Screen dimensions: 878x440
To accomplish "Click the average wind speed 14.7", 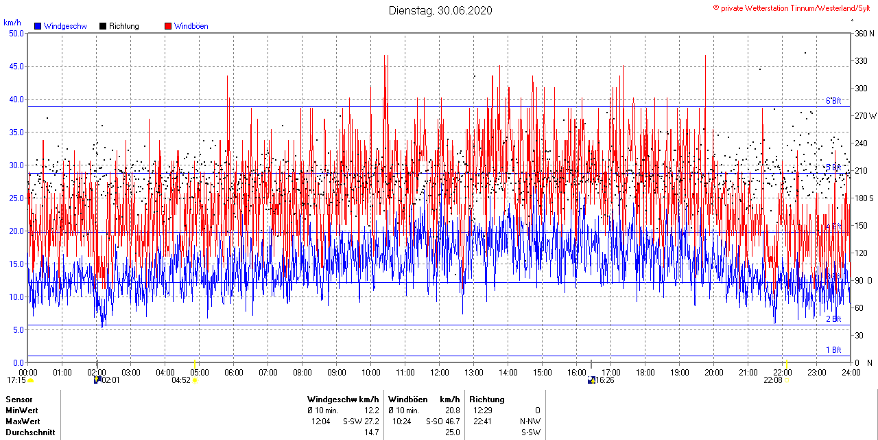I will point(371,433).
